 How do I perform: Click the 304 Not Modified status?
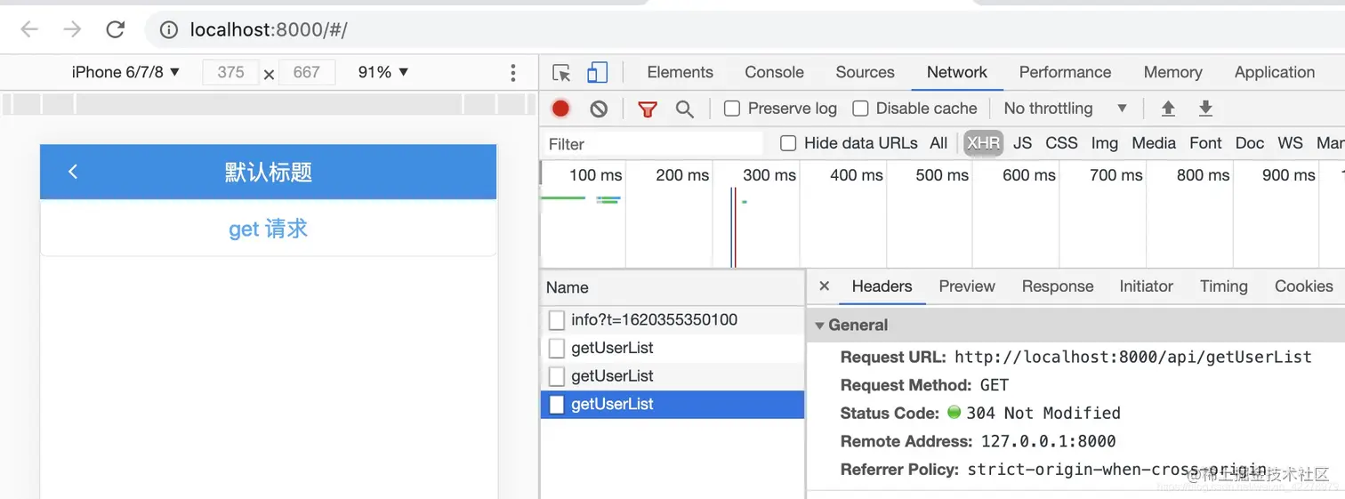pos(1043,413)
